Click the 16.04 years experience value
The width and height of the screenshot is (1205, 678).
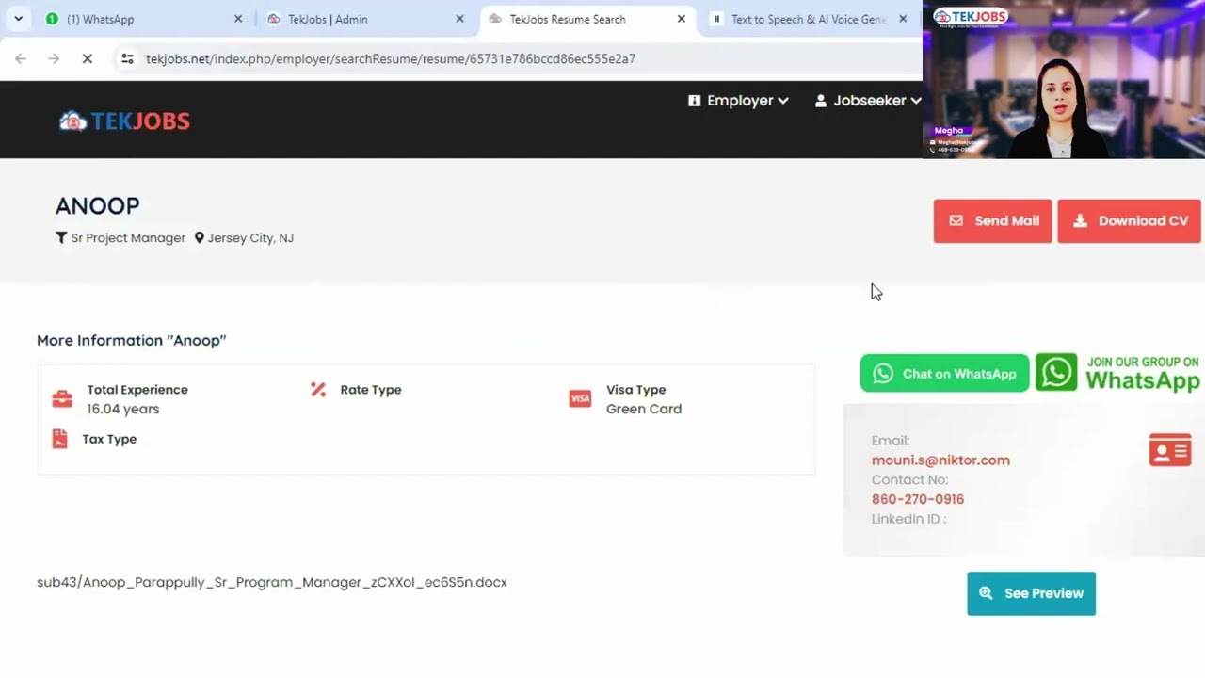click(x=123, y=409)
